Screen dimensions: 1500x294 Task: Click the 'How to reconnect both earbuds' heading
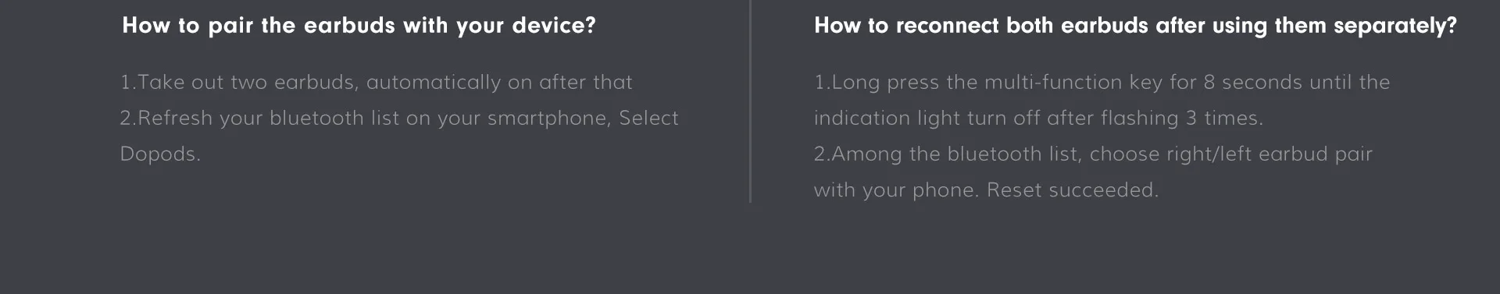tap(1135, 26)
